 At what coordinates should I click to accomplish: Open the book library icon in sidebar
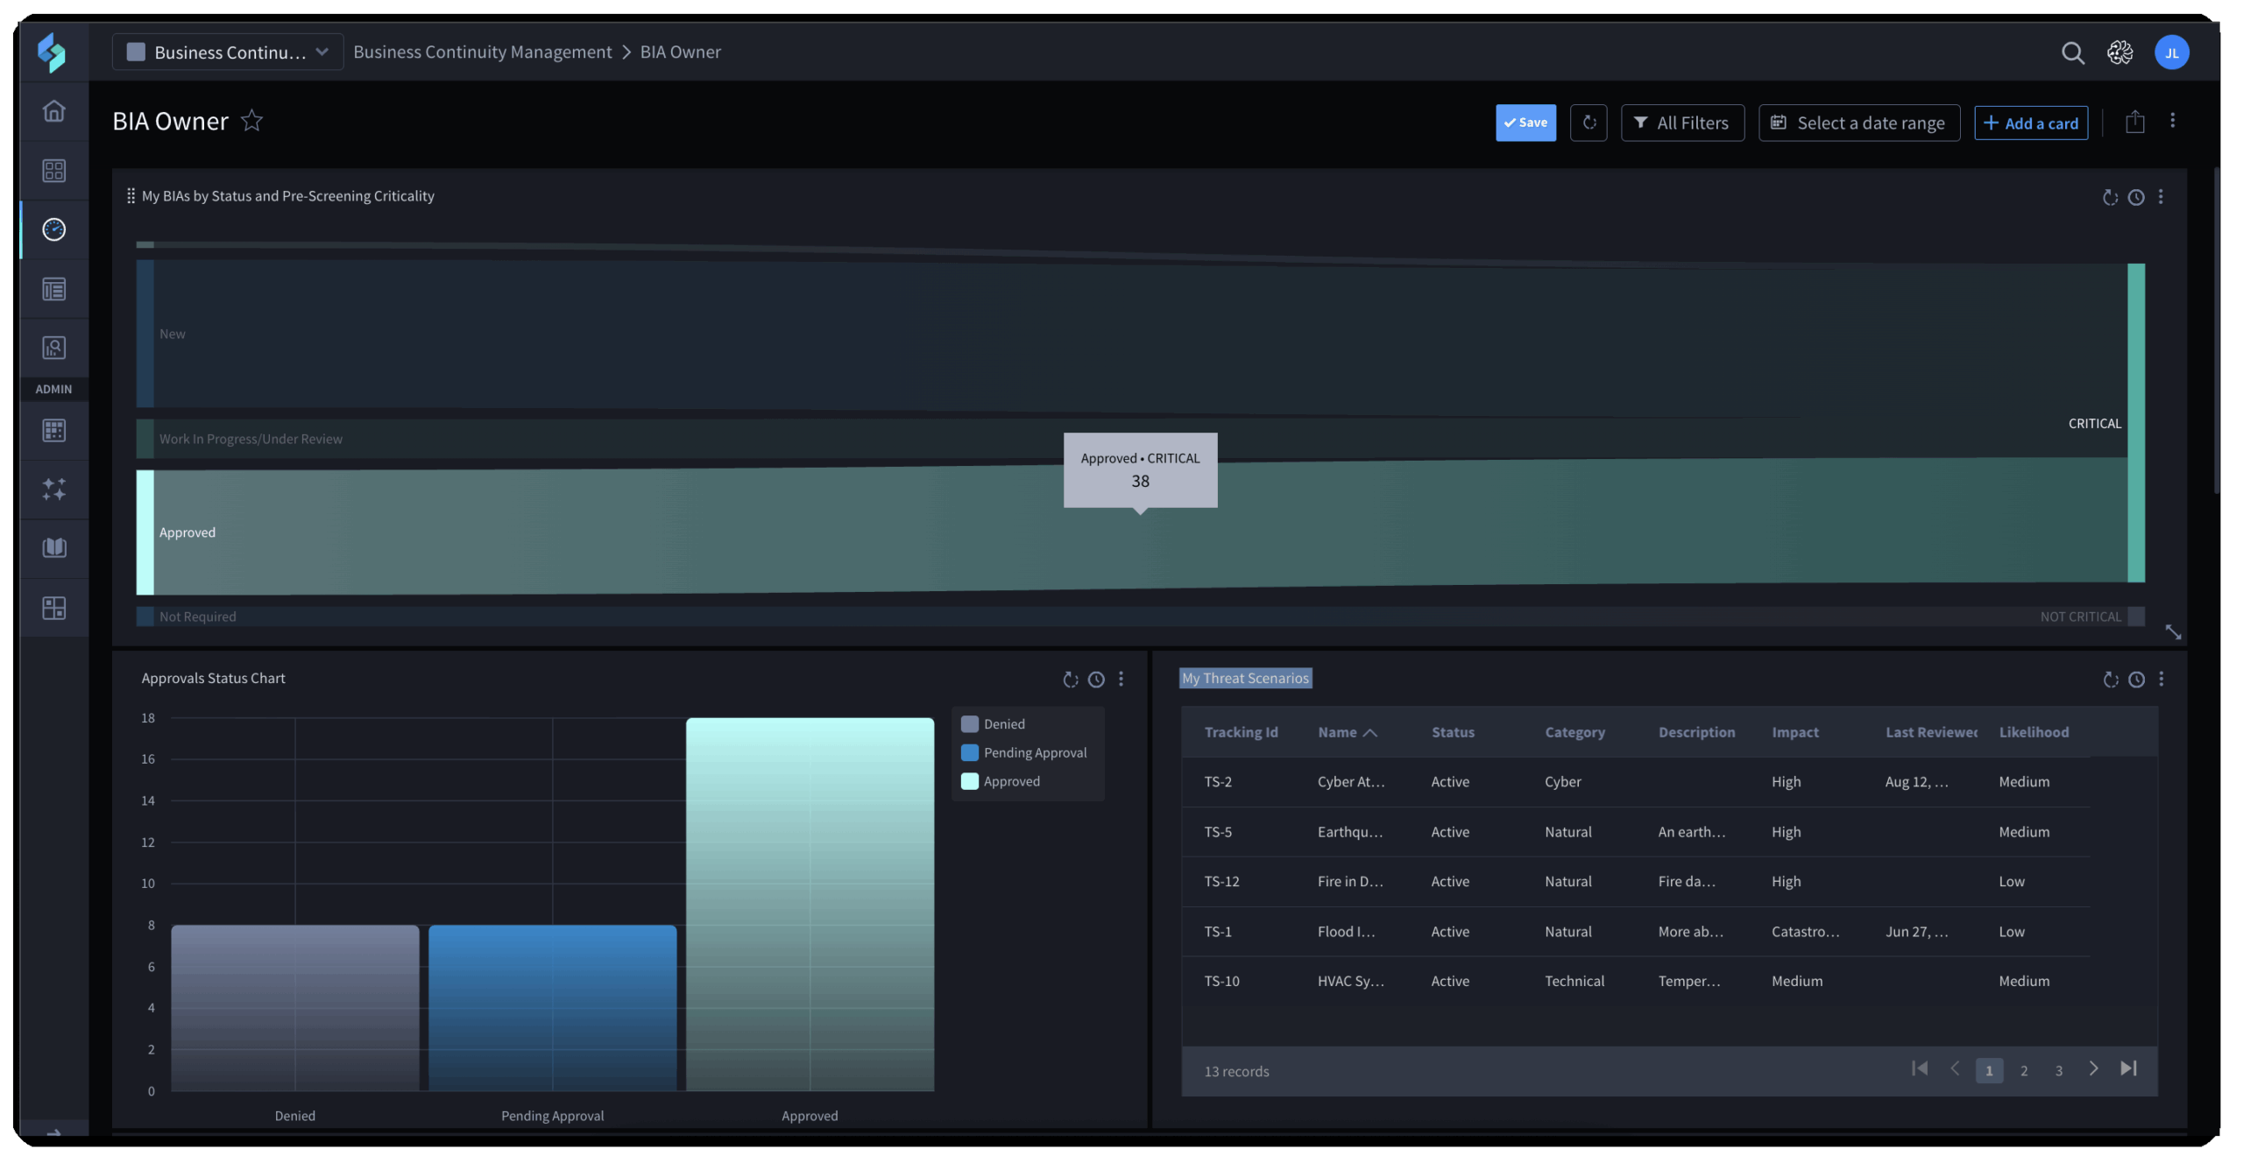53,548
